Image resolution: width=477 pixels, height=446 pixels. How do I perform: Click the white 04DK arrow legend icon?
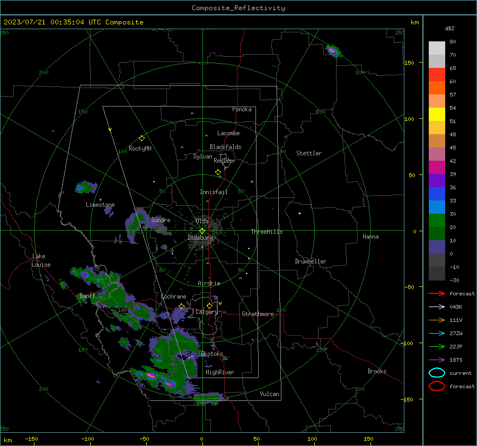[437, 307]
